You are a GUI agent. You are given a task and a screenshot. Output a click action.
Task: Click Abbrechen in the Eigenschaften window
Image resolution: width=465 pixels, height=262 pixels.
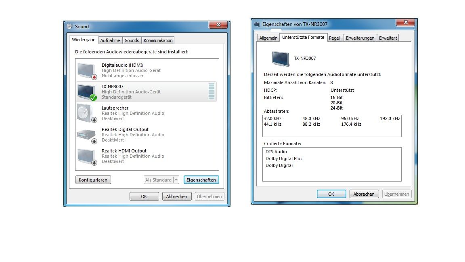click(x=364, y=194)
